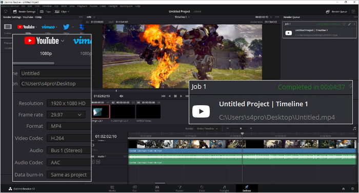
Task: Open the Frame rate 29.97 dropdown
Action: click(66, 114)
